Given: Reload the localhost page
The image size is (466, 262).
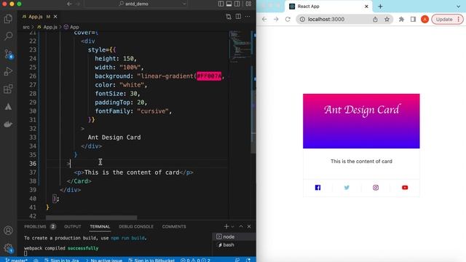Looking at the screenshot, I should [x=288, y=20].
